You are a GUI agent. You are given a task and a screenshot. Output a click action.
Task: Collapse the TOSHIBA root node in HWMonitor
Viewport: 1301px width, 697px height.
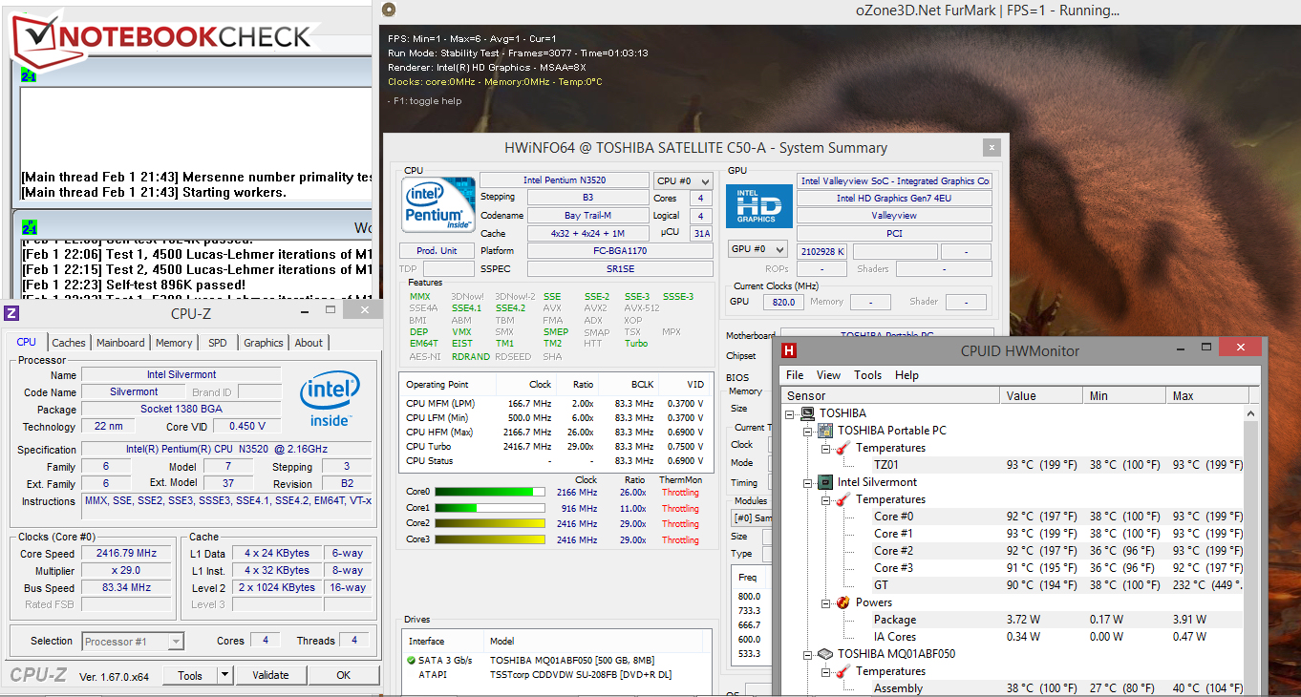[790, 413]
